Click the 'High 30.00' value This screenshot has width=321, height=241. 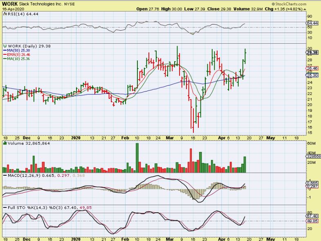tap(172, 9)
